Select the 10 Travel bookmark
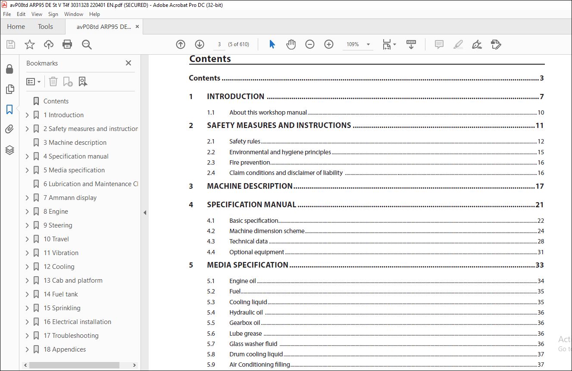 click(56, 239)
